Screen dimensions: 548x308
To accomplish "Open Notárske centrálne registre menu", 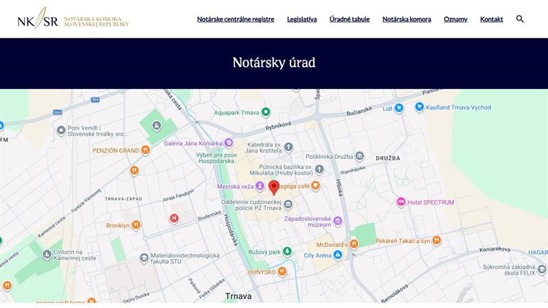I will [236, 19].
